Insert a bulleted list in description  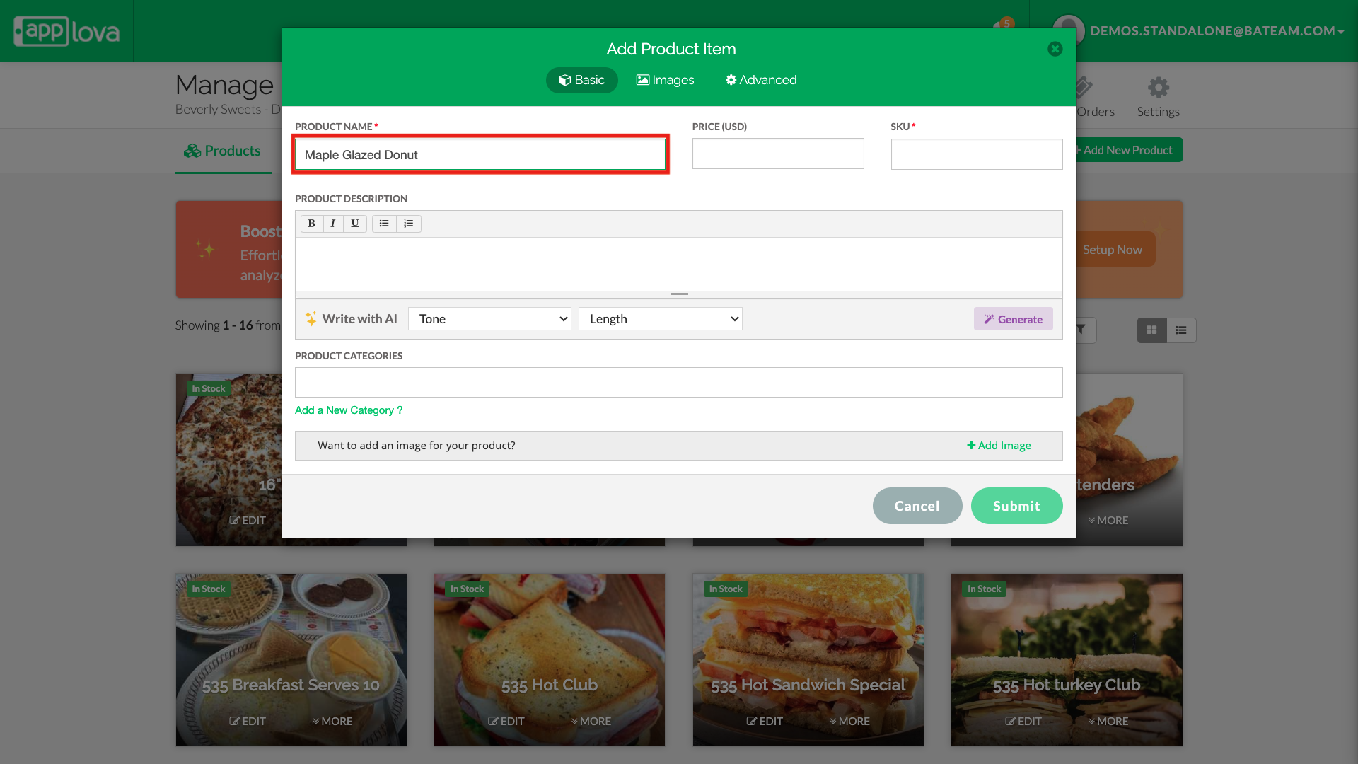tap(384, 224)
